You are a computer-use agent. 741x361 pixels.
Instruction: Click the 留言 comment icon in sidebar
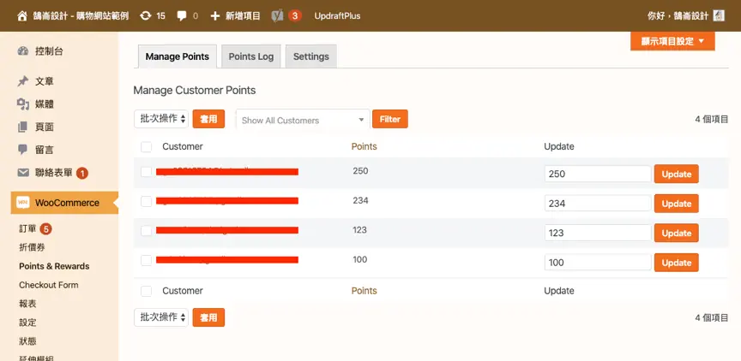[22, 150]
